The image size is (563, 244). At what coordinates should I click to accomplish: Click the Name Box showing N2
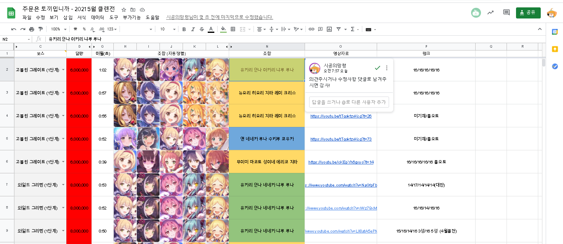pos(16,39)
